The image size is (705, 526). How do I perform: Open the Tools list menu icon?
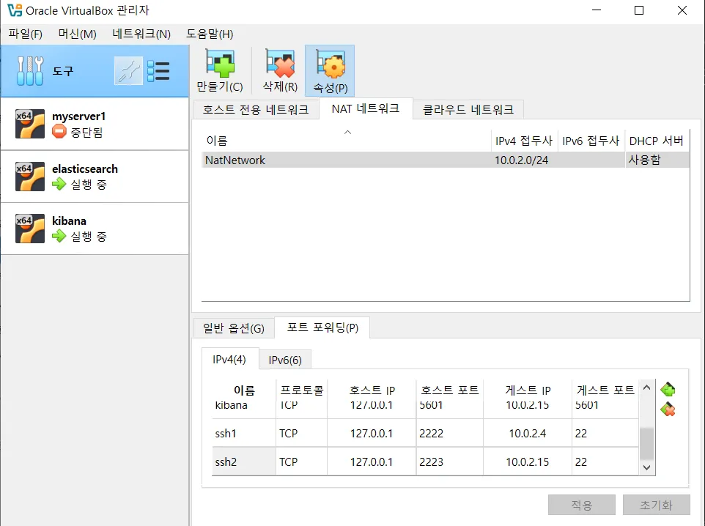pyautogui.click(x=158, y=70)
